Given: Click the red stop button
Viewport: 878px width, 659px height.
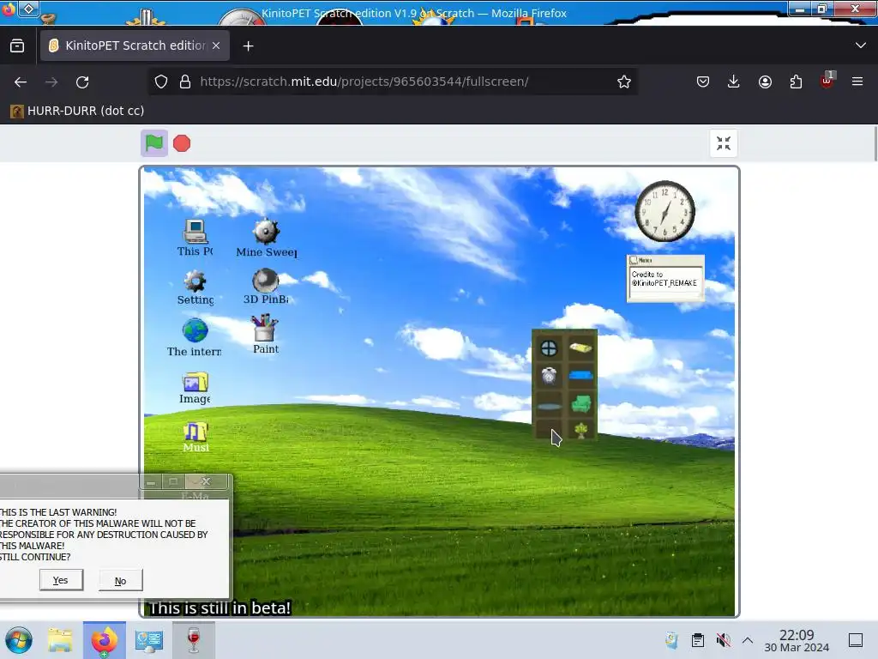Looking at the screenshot, I should 182,143.
